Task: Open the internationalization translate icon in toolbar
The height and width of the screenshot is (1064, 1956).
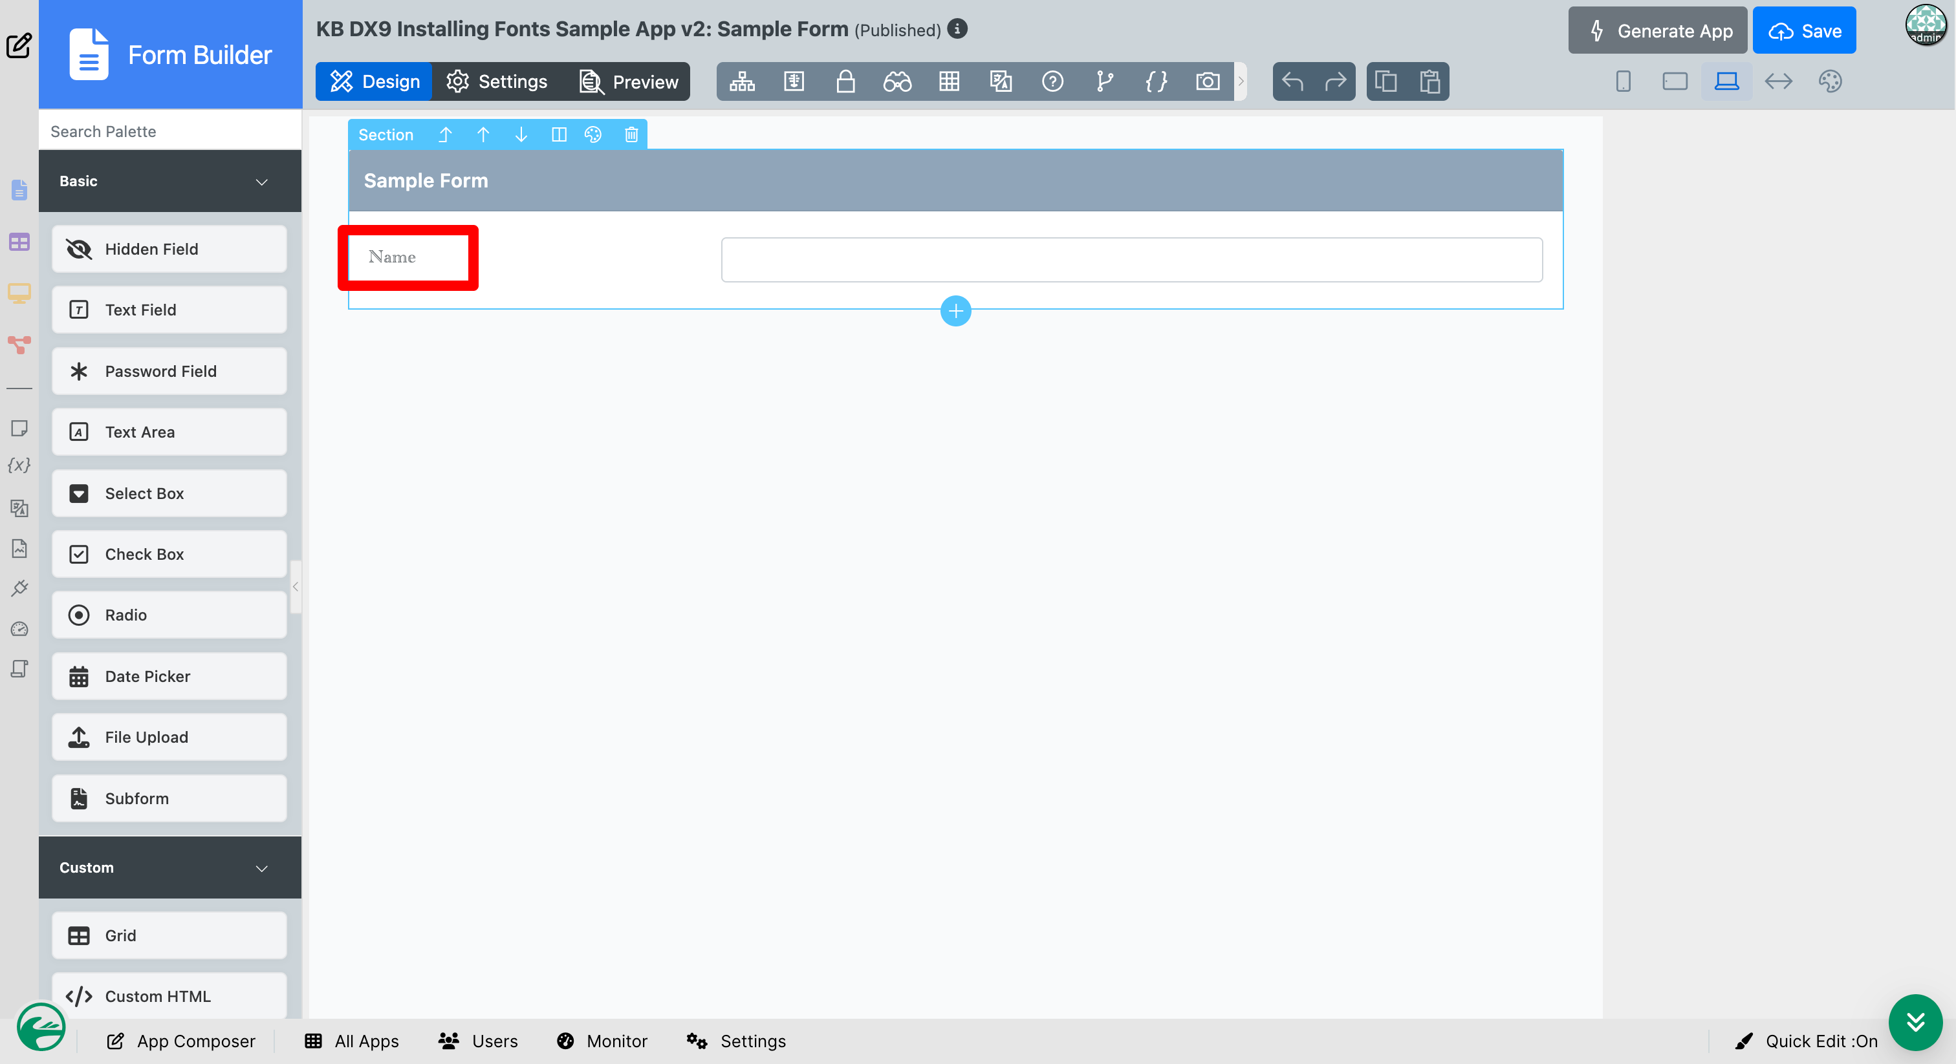Action: pyautogui.click(x=1001, y=81)
